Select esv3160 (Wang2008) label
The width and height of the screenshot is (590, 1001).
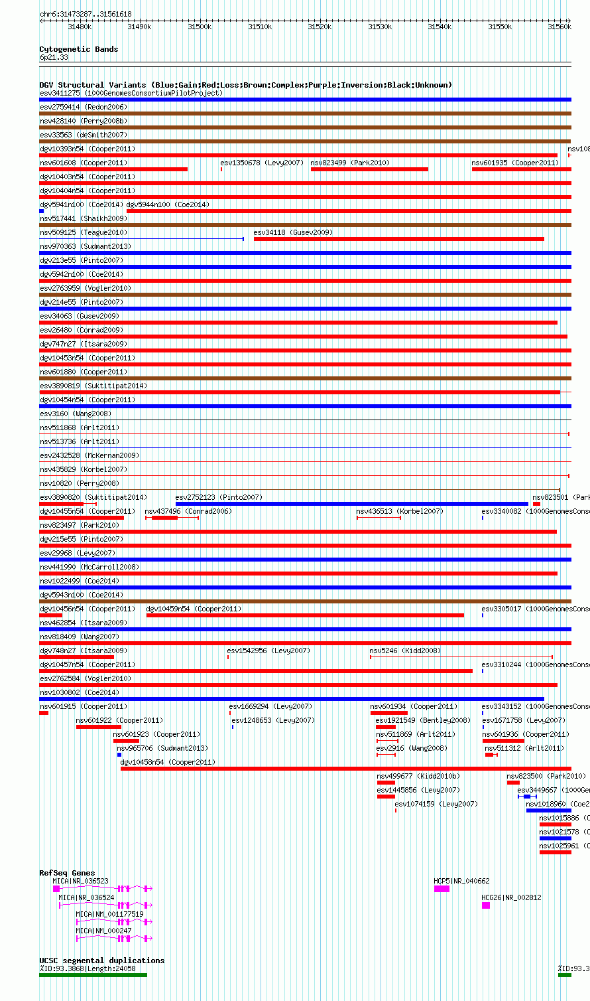point(76,414)
